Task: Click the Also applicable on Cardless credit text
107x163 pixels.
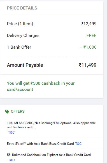Action: [x=51, y=125]
